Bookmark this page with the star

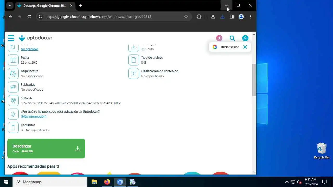tap(186, 17)
